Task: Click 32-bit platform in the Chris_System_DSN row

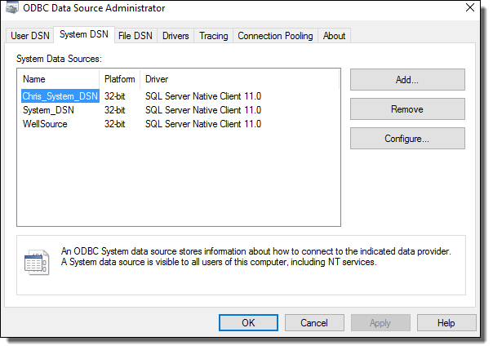Action: [x=115, y=96]
